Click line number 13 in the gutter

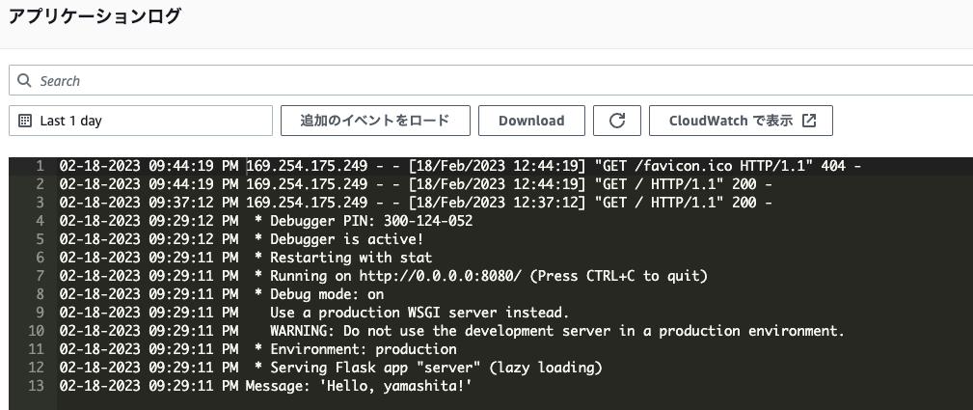[37, 386]
